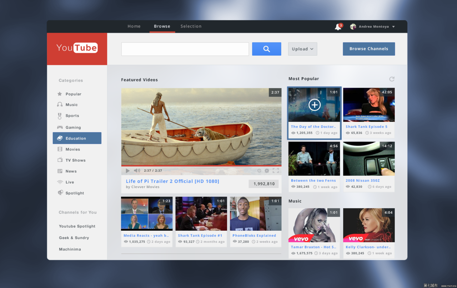Screen dimensions: 457x288
Task: Click The Day of the Doctor title
Action: [x=314, y=127]
